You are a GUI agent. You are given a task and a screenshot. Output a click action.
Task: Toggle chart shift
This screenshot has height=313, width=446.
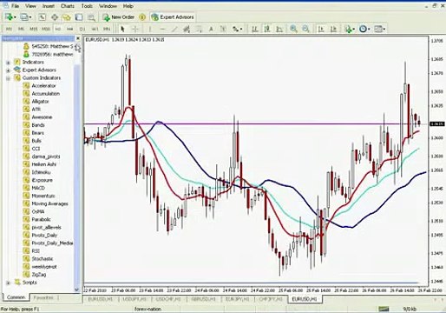click(333, 29)
